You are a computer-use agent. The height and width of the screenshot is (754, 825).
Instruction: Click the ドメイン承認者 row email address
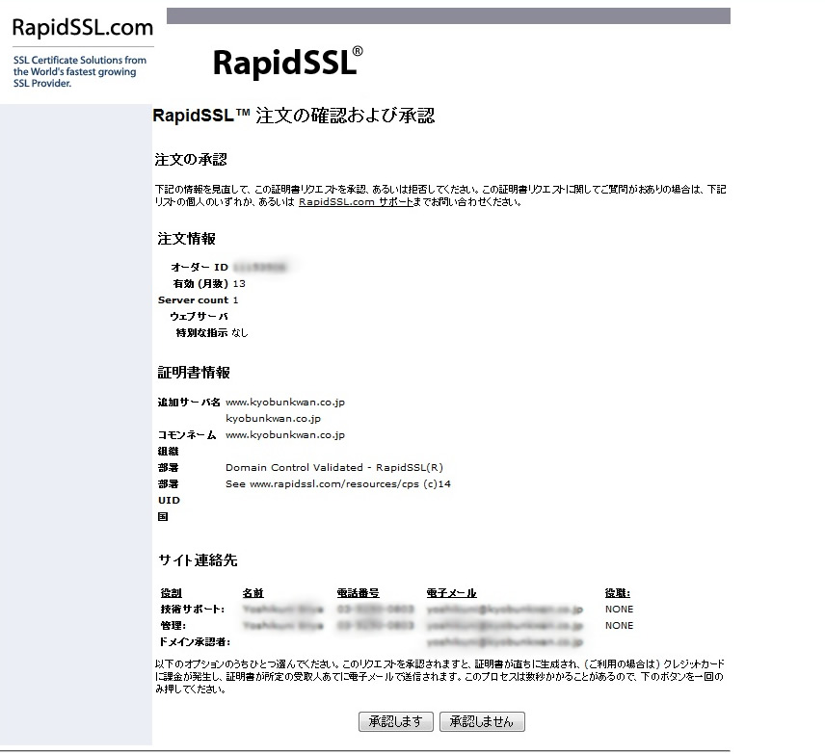(x=505, y=641)
